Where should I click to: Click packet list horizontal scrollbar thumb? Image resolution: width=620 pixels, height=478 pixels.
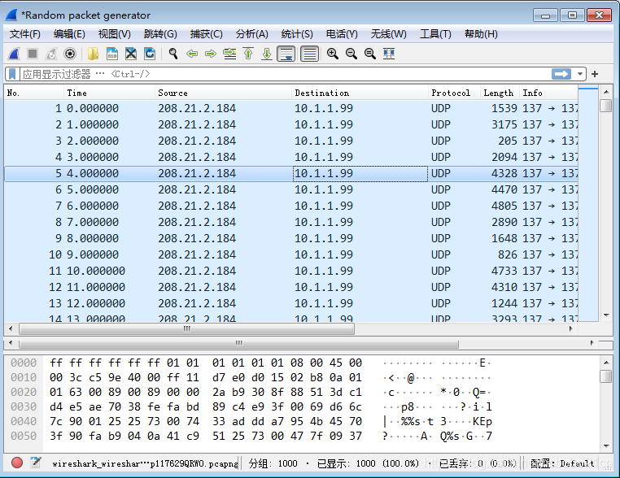pyautogui.click(x=186, y=328)
